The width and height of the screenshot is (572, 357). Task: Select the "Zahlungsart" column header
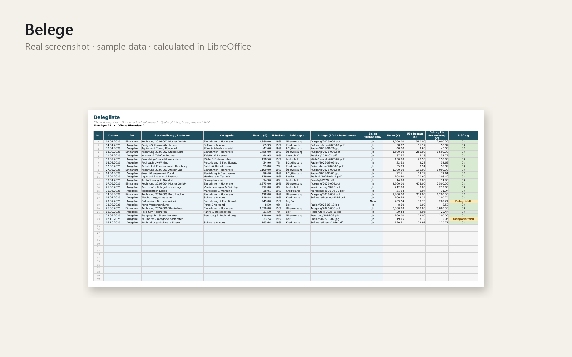[x=298, y=136]
